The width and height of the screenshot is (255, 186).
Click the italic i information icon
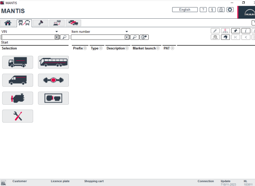(246, 31)
